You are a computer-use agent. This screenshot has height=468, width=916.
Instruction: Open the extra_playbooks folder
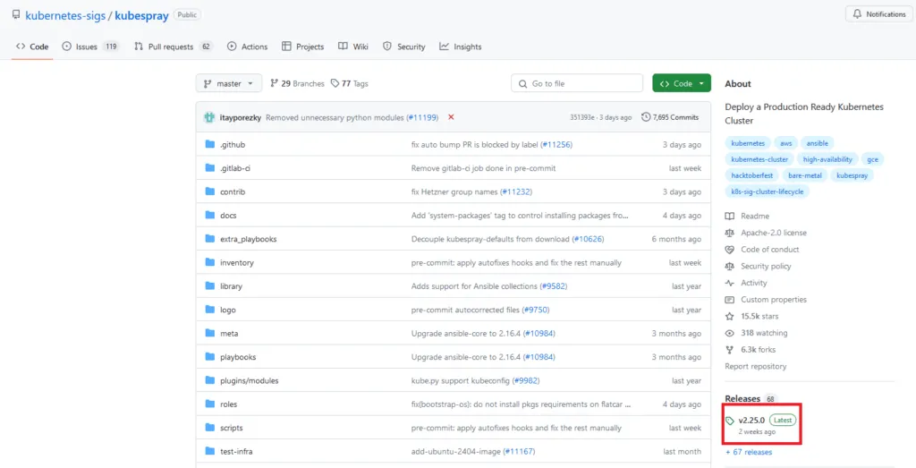[x=249, y=239]
